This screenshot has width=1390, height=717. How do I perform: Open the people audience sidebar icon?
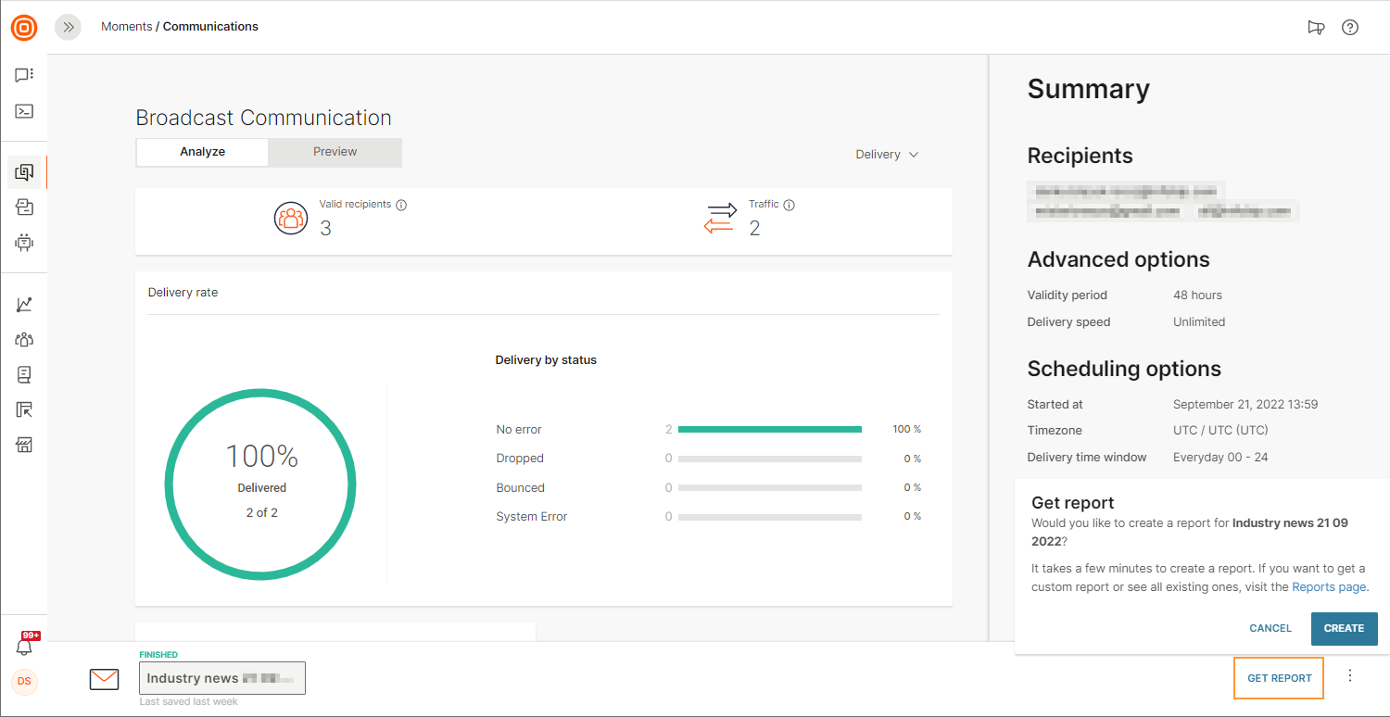coord(24,340)
